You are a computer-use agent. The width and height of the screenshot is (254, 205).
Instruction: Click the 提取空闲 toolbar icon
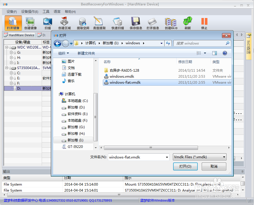point(83,23)
